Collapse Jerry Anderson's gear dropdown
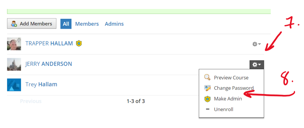Screen dimensions: 304x128 pos(256,65)
